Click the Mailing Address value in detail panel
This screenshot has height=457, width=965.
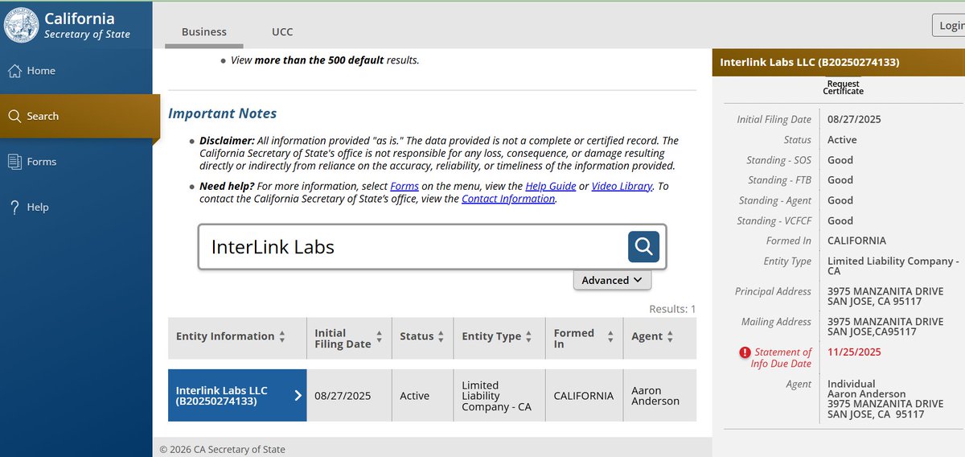pos(885,327)
